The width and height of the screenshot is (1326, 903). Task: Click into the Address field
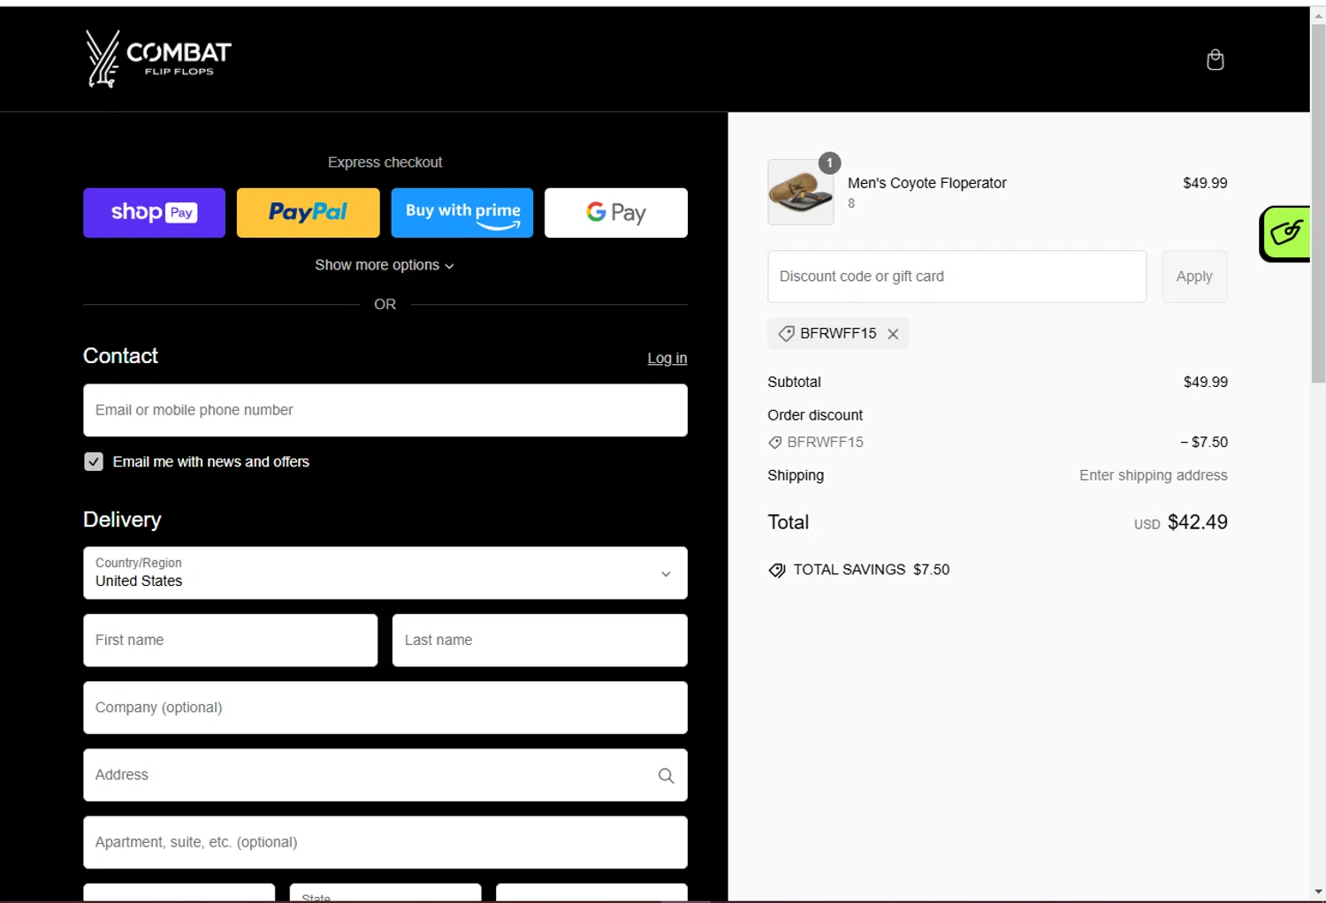click(x=385, y=775)
